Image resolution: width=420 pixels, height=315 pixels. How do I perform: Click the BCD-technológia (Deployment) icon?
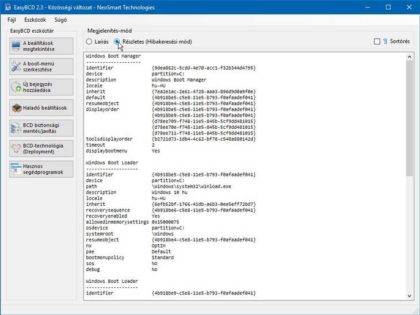click(16, 148)
